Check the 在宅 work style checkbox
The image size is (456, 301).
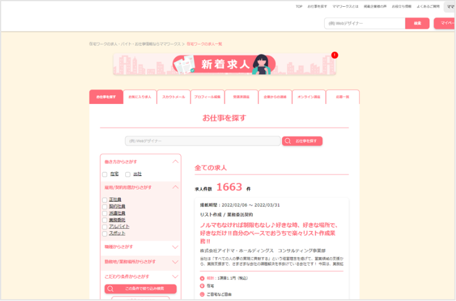105,175
